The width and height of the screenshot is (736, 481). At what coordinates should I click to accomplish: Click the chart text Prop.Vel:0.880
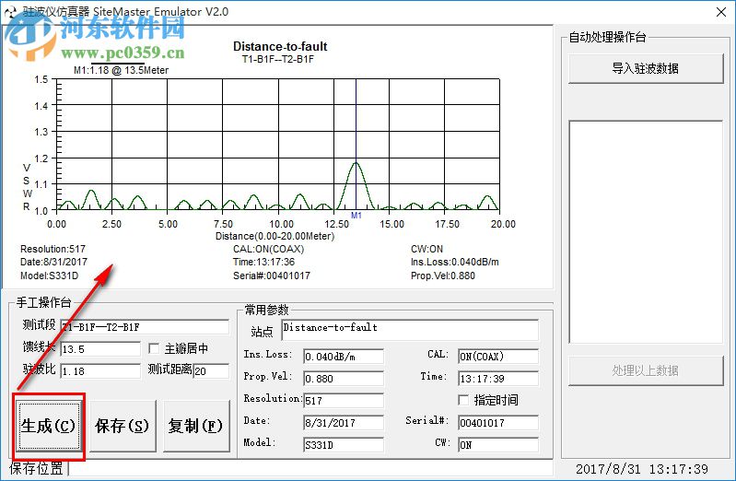[x=443, y=276]
